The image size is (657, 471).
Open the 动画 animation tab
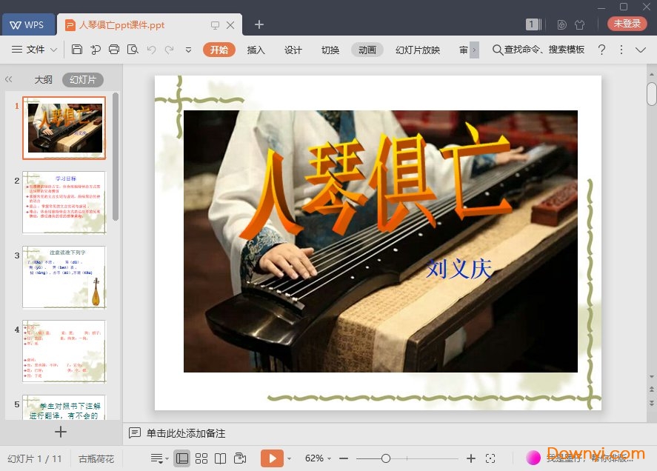pos(367,50)
